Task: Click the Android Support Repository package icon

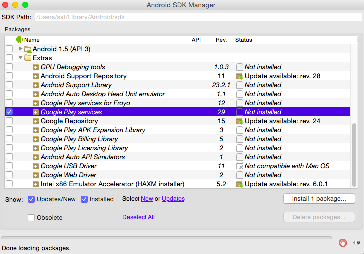Action: (x=36, y=76)
